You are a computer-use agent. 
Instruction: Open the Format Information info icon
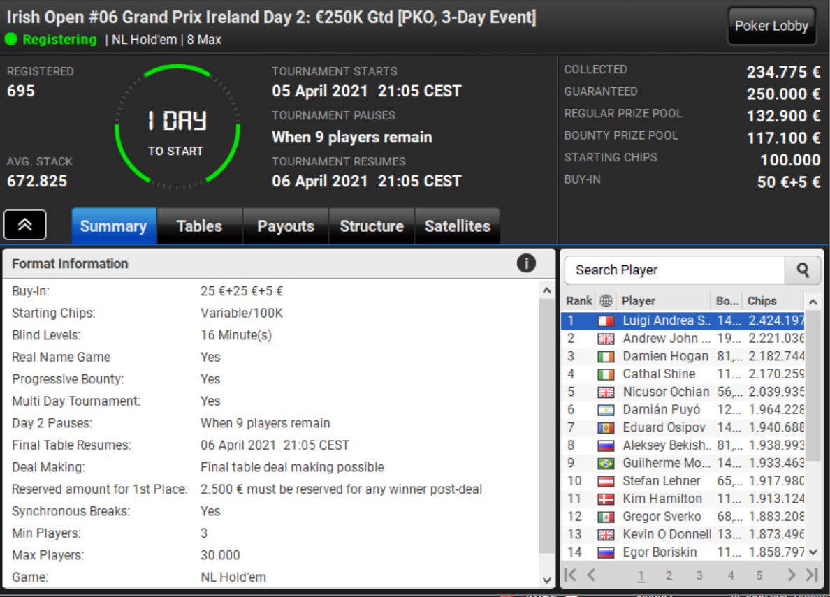click(525, 263)
